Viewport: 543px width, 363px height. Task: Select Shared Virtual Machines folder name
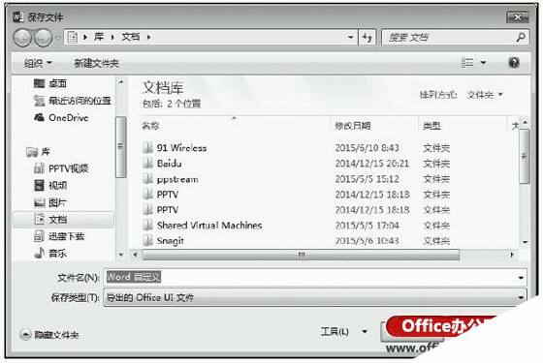[x=209, y=225]
